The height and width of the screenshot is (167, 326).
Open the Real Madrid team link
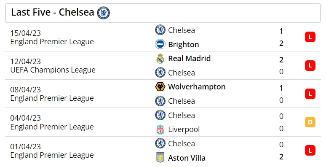(190, 59)
